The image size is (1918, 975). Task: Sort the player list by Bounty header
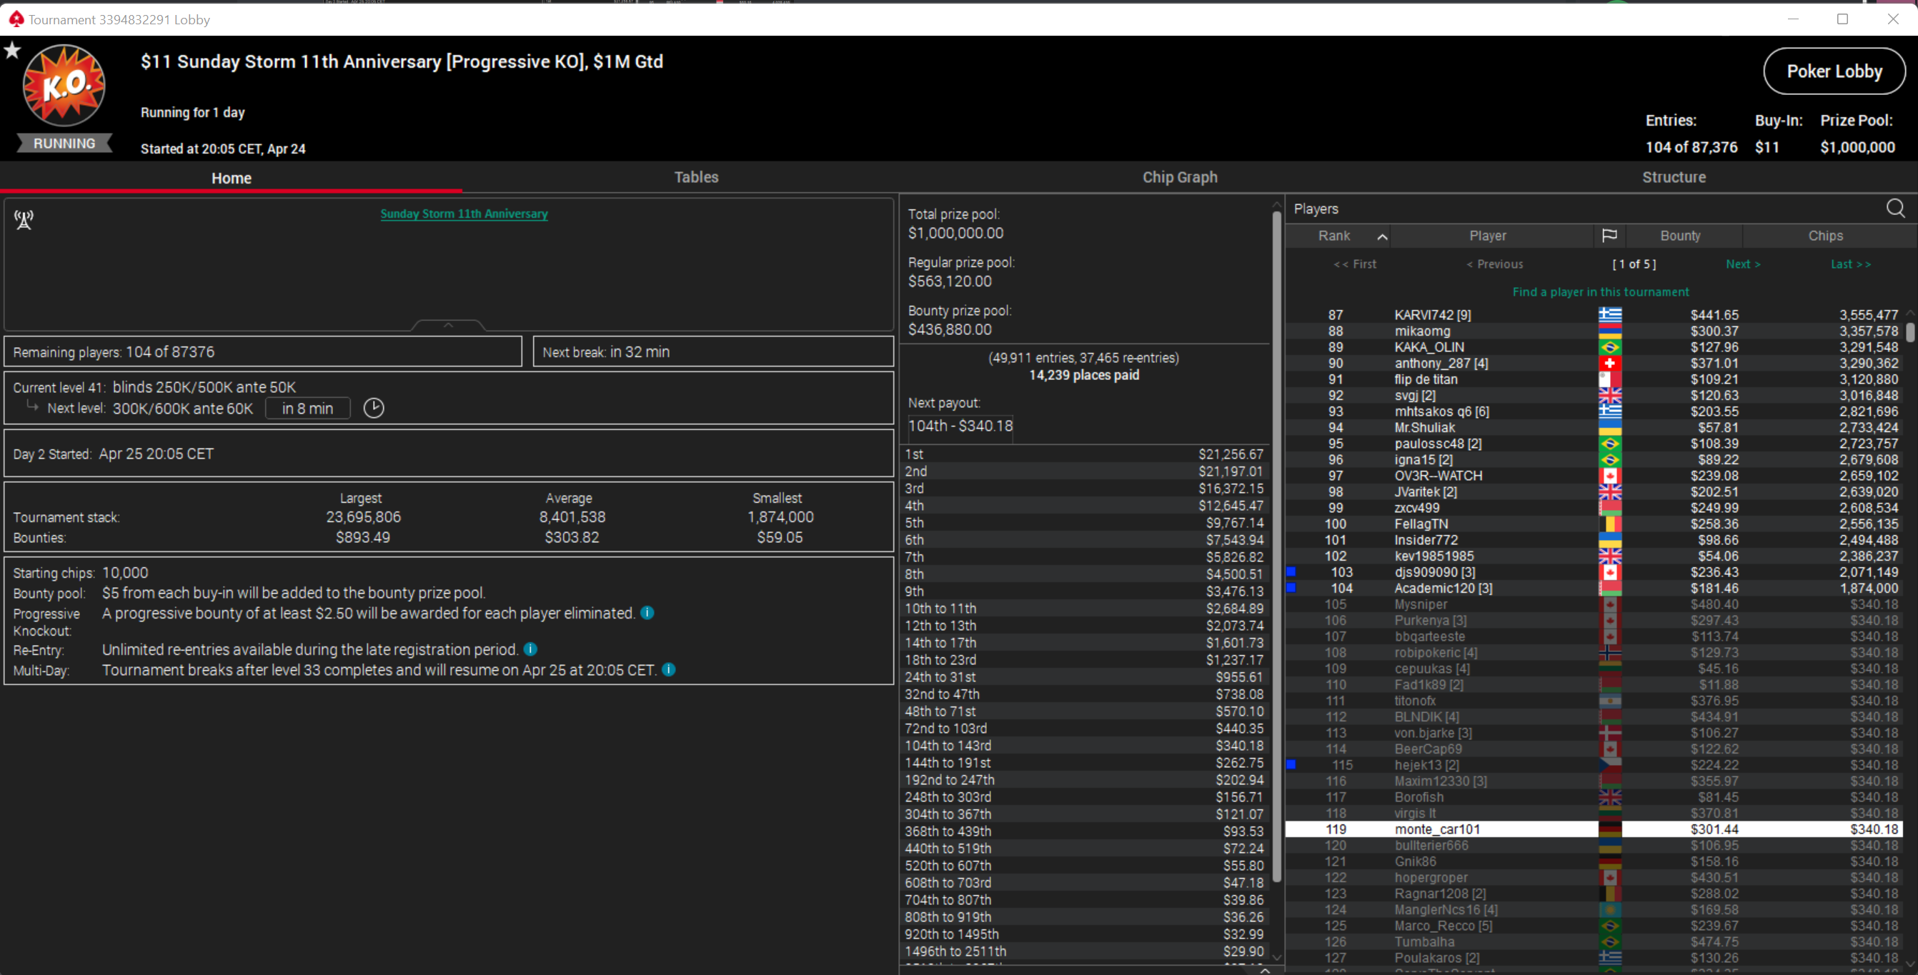(x=1681, y=236)
